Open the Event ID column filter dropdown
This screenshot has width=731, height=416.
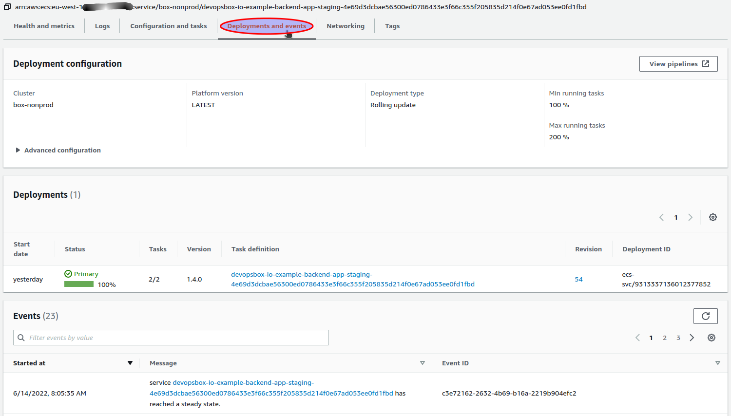coord(717,362)
